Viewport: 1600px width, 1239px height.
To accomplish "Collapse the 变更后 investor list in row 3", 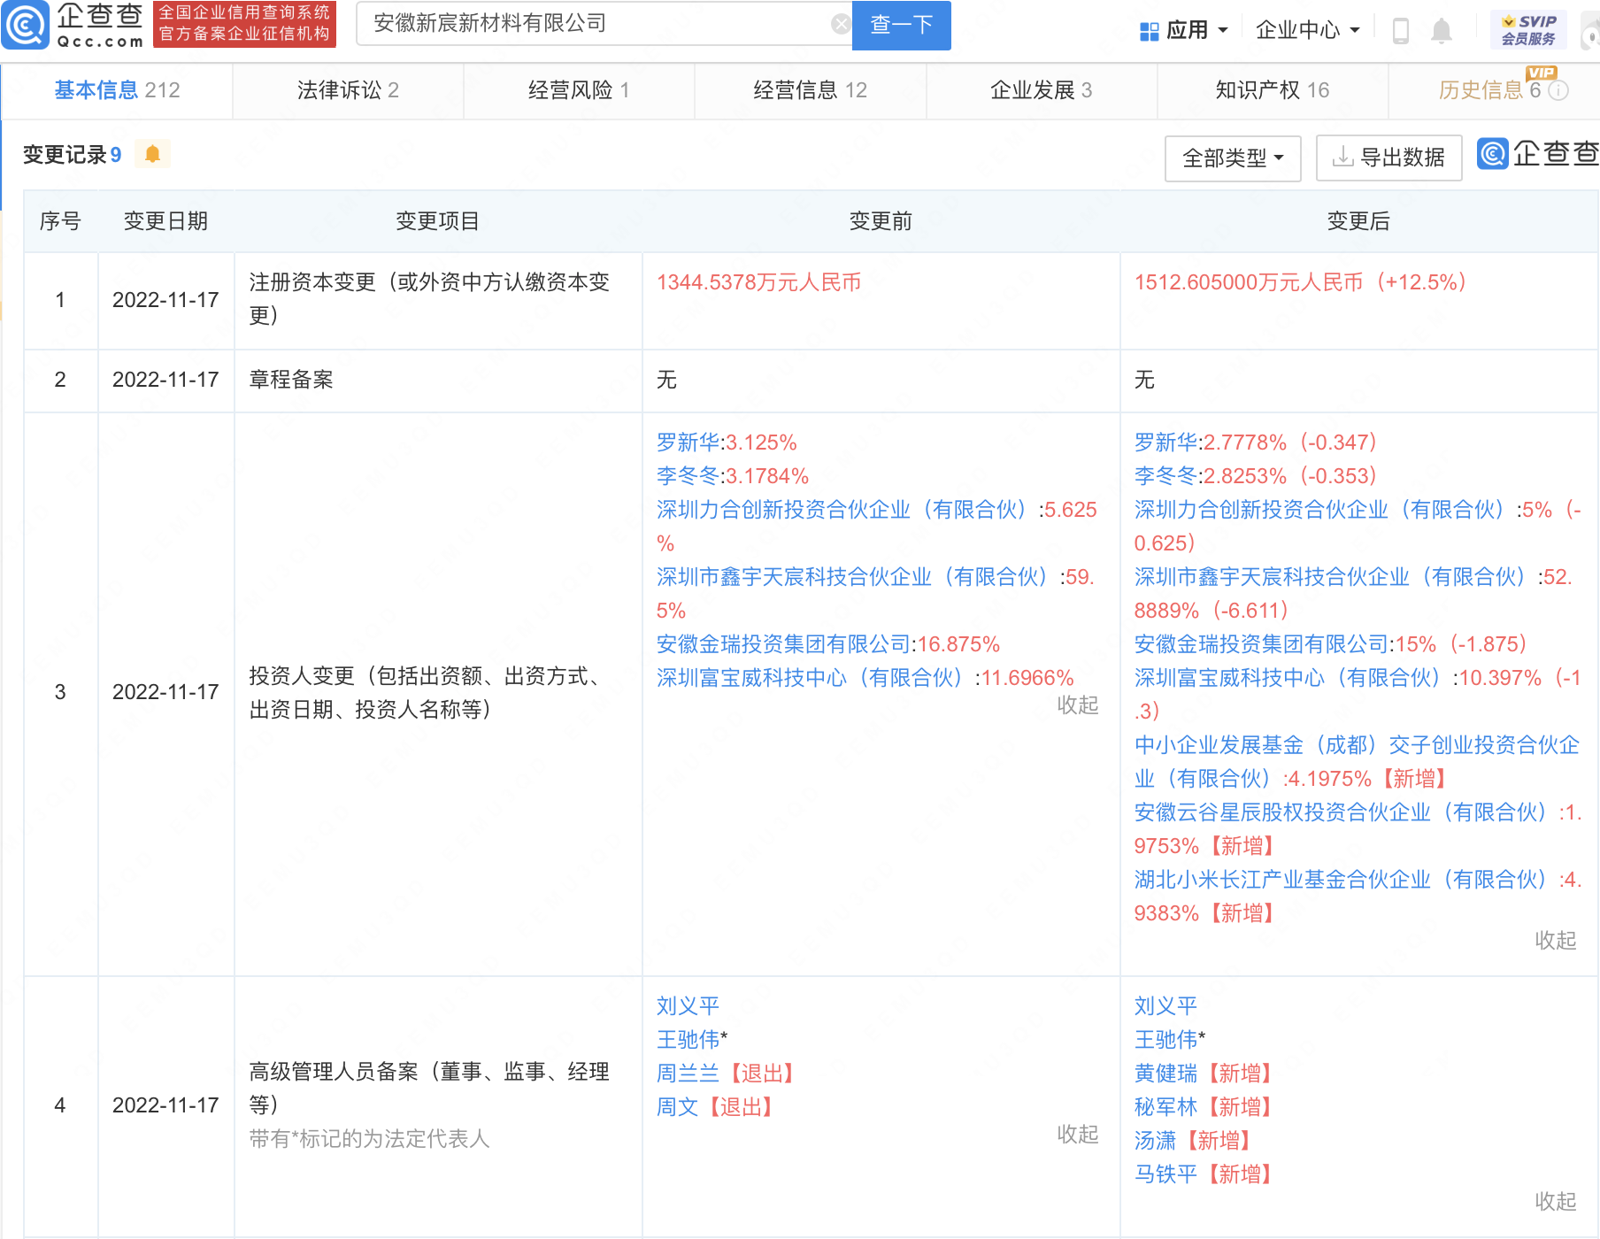I will pyautogui.click(x=1555, y=940).
